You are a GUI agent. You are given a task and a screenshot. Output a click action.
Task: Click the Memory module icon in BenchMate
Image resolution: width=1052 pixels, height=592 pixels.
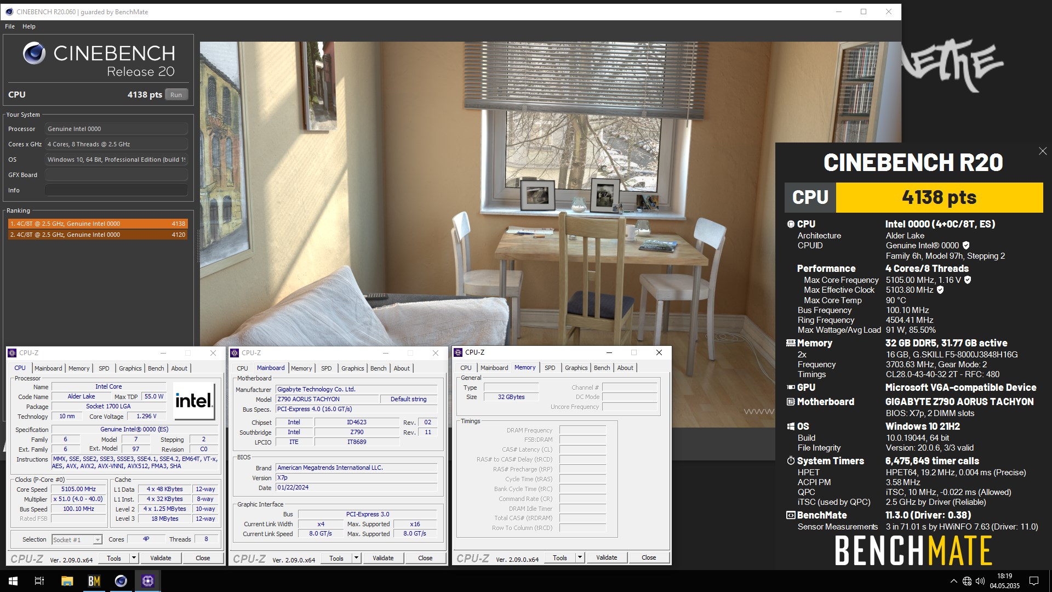click(x=791, y=343)
